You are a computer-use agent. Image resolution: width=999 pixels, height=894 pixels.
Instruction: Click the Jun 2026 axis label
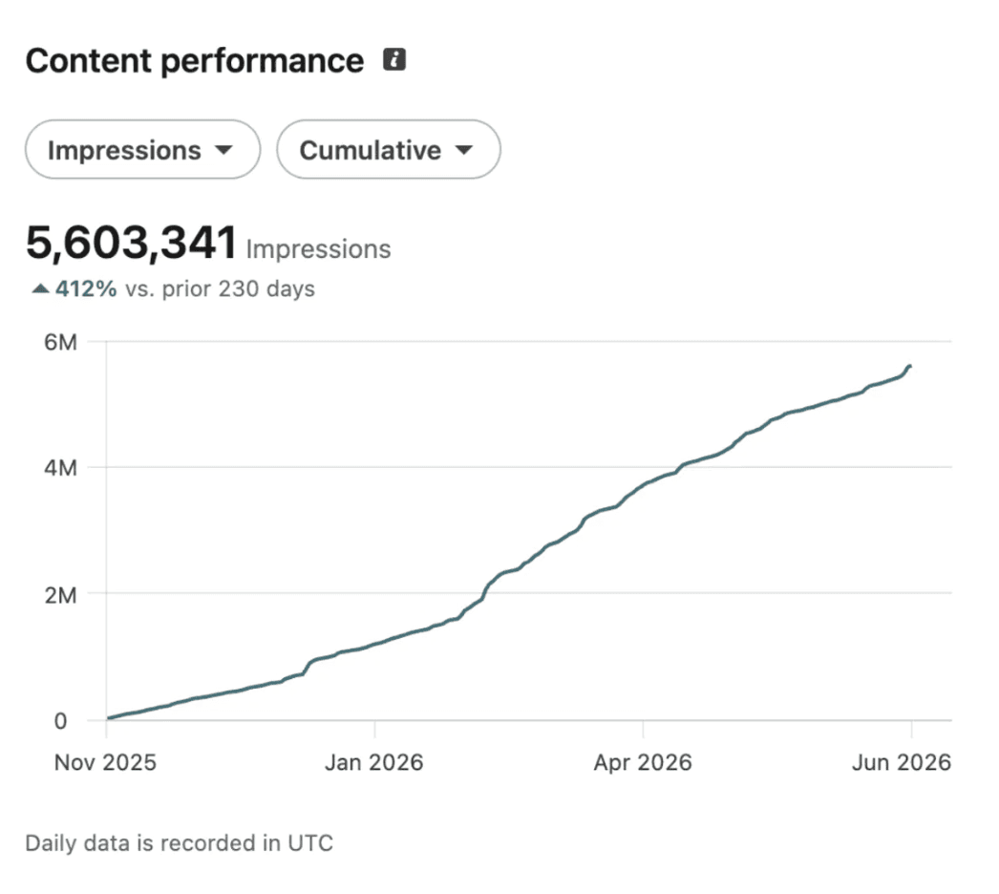[902, 762]
